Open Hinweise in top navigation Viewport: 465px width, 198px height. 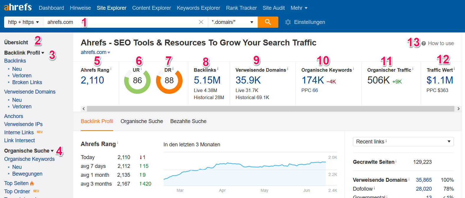point(80,8)
